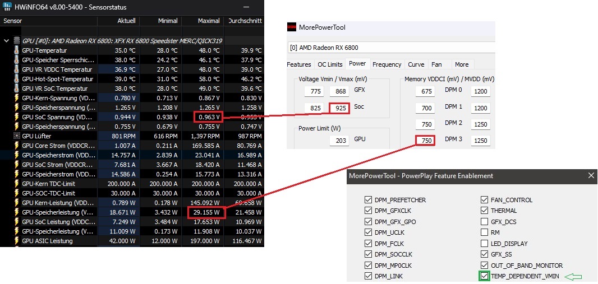Disable the FAN_CONTROL feature
Viewport: 598px width, 284px height.
click(x=484, y=200)
